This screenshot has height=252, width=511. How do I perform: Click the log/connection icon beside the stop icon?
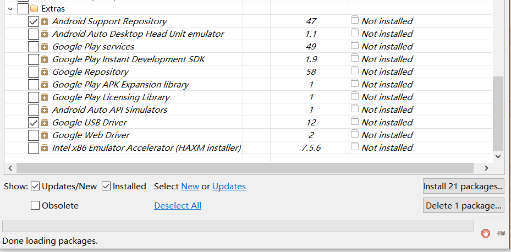tap(501, 233)
